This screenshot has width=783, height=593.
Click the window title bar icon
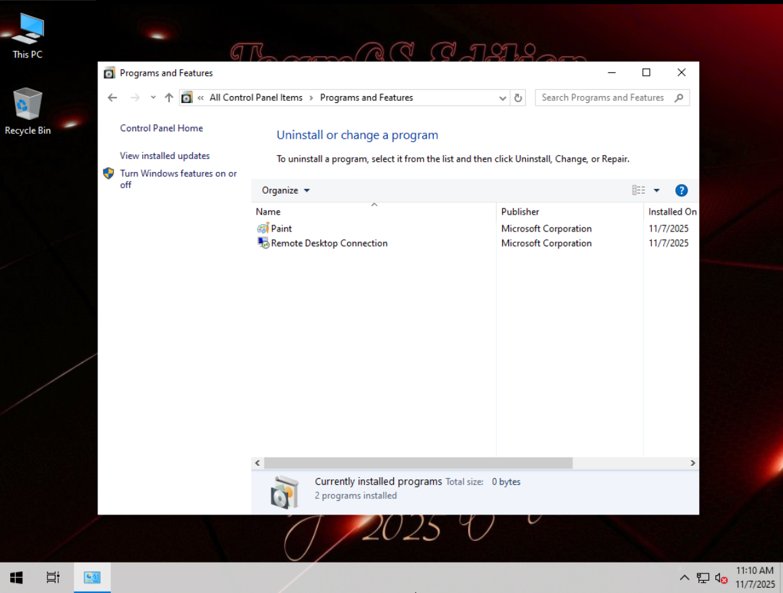tap(109, 73)
